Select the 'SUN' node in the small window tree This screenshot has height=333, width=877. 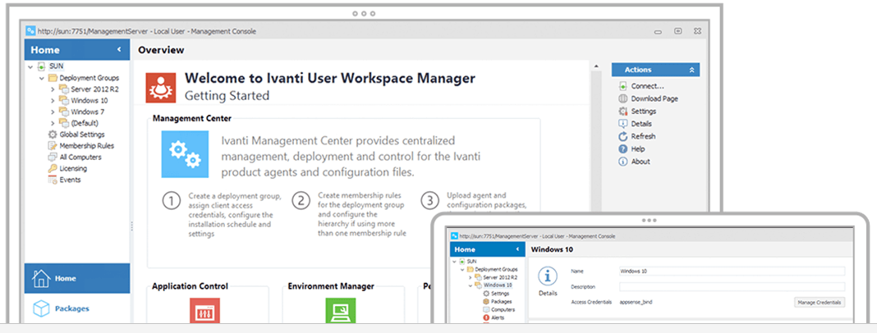coord(472,261)
